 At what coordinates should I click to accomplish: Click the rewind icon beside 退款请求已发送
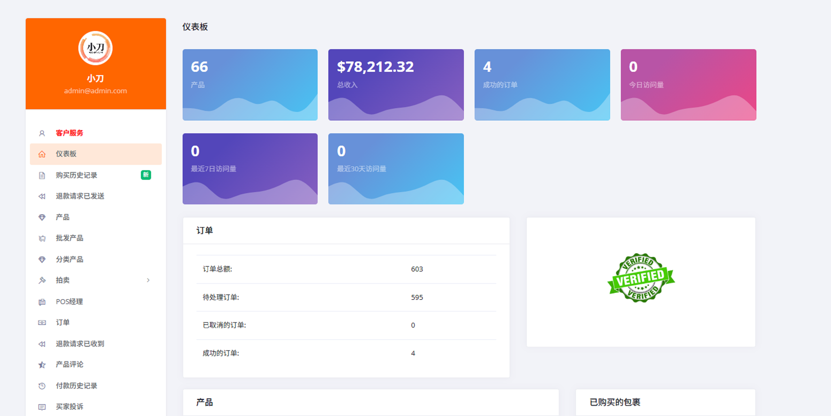pyautogui.click(x=42, y=196)
